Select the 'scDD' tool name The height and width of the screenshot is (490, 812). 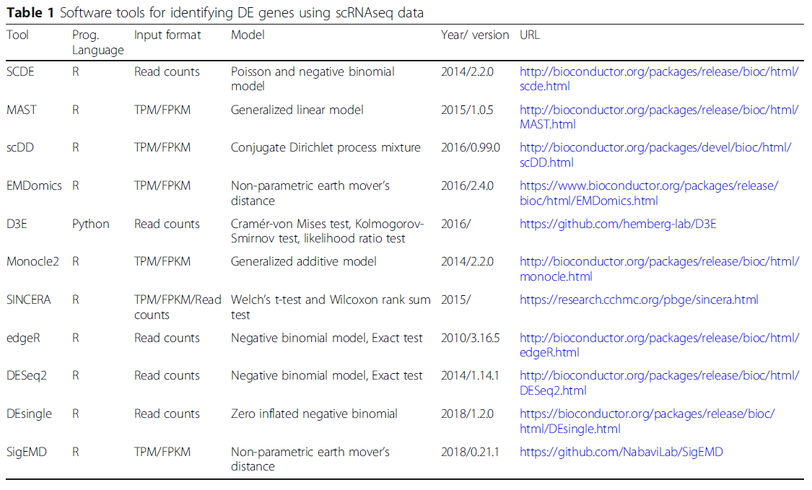[19, 148]
